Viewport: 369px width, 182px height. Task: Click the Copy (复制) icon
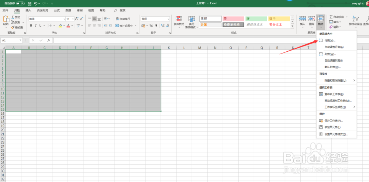13,22
